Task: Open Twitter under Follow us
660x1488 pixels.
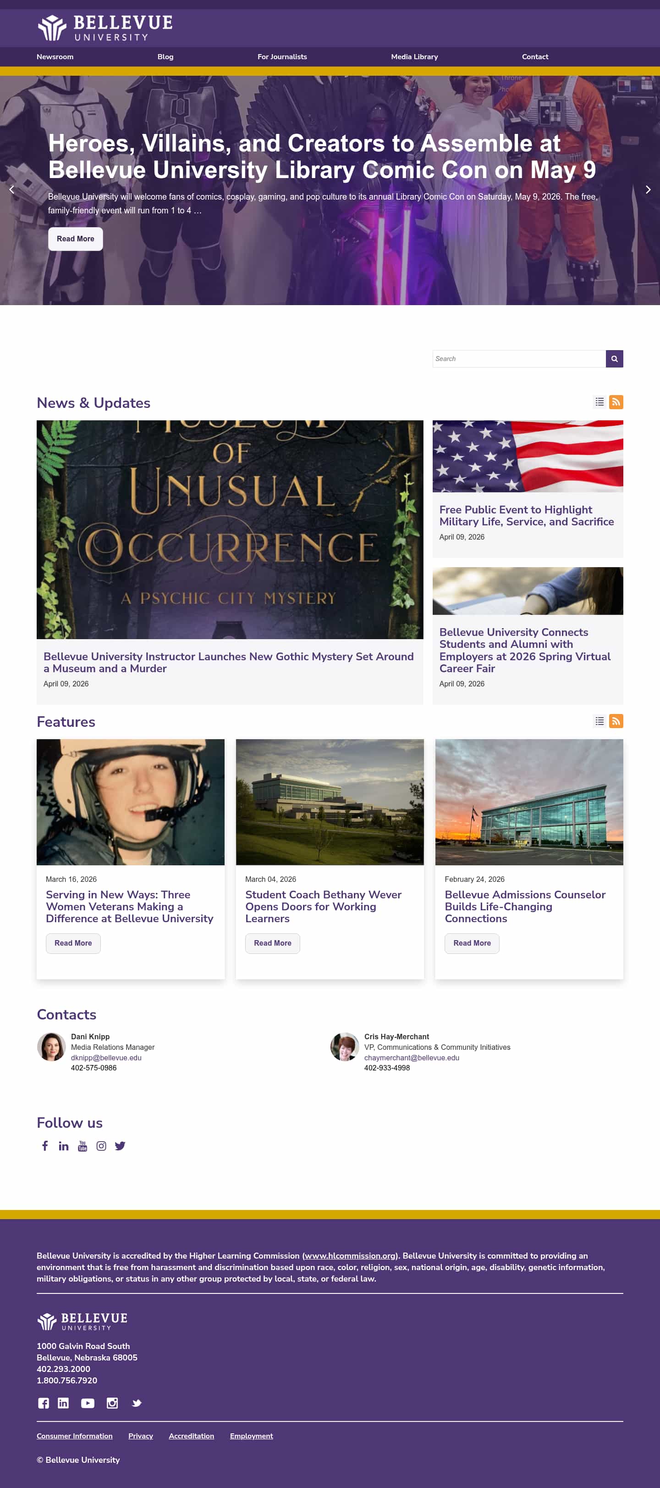Action: 120,1146
